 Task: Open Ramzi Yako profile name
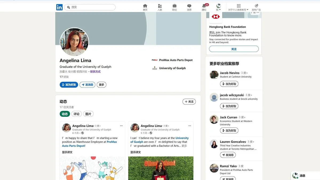(x=228, y=166)
